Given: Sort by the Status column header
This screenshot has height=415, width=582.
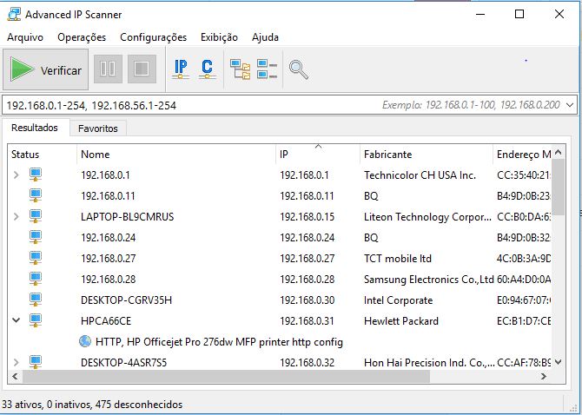Looking at the screenshot, I should (25, 155).
